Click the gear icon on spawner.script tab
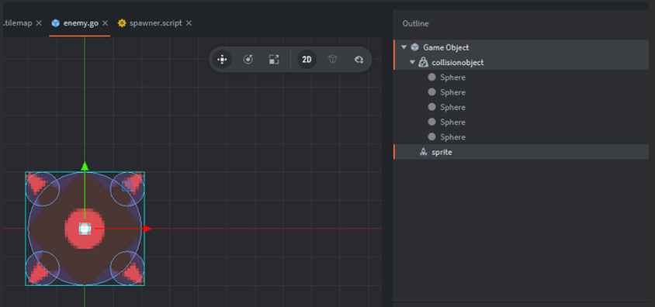 click(x=122, y=23)
